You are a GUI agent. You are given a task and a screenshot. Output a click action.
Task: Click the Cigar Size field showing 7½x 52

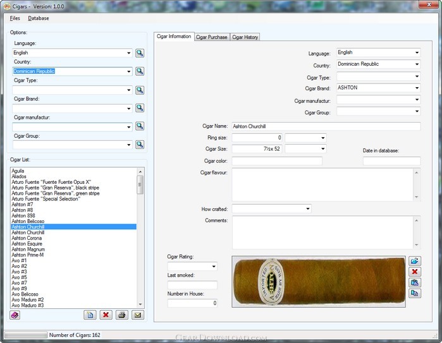(x=257, y=148)
